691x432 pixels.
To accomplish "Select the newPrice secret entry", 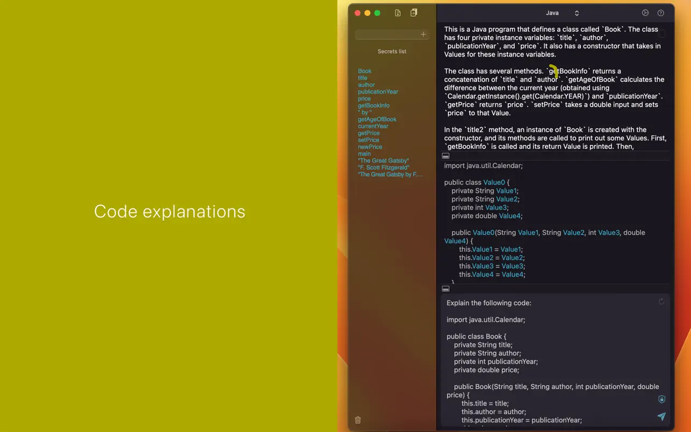I will coord(370,147).
